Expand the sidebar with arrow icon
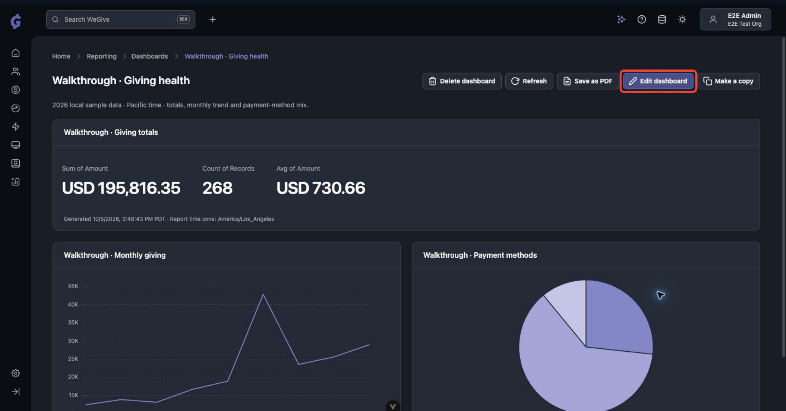 click(16, 392)
